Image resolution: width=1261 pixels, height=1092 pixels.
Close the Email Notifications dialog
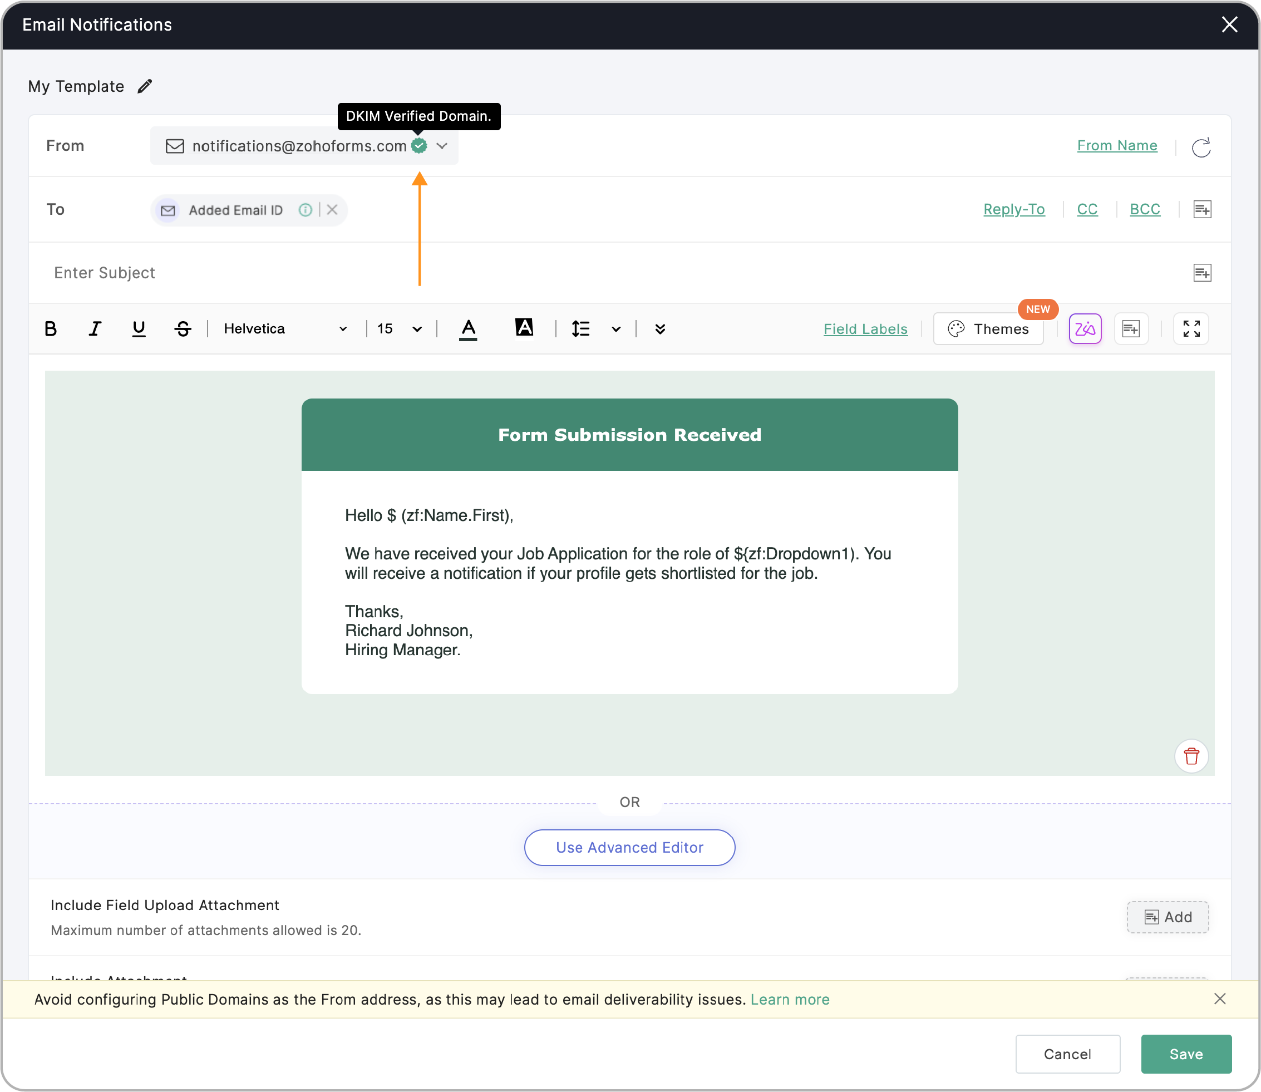tap(1229, 24)
